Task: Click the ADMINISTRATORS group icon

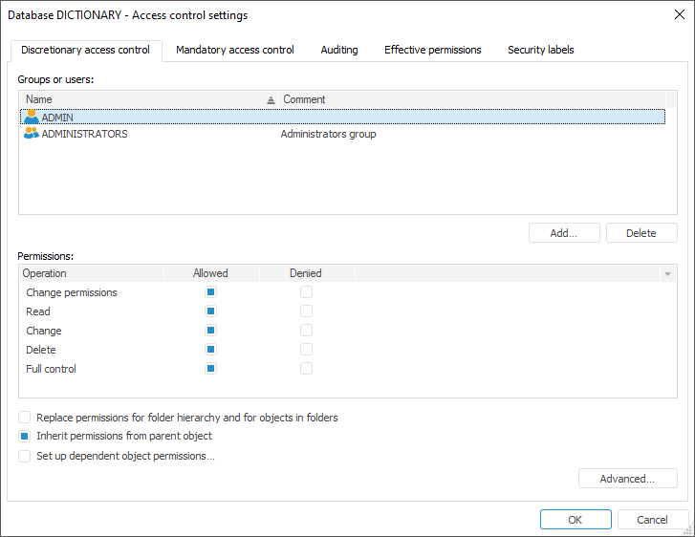Action: pyautogui.click(x=32, y=134)
